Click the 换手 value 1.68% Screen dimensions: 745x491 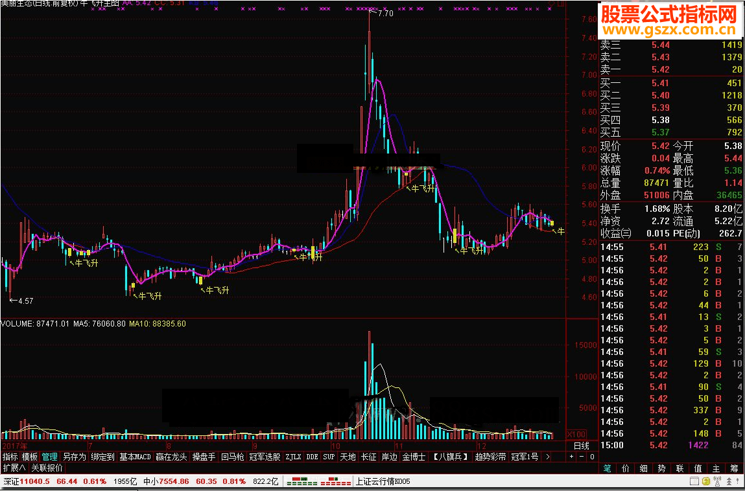pyautogui.click(x=657, y=209)
